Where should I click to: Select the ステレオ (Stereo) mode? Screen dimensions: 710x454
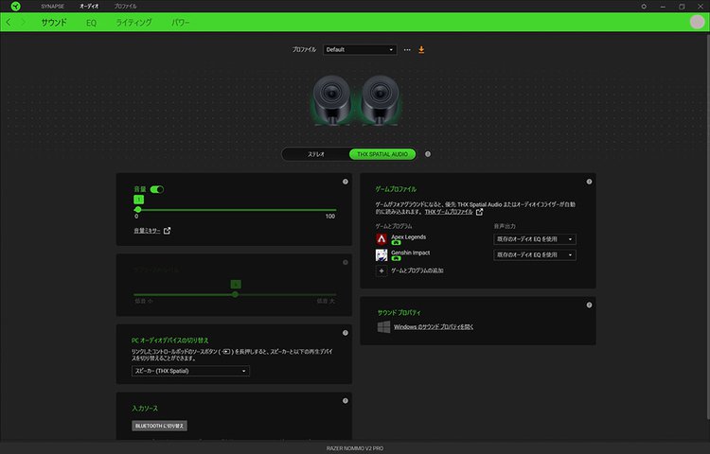point(316,153)
